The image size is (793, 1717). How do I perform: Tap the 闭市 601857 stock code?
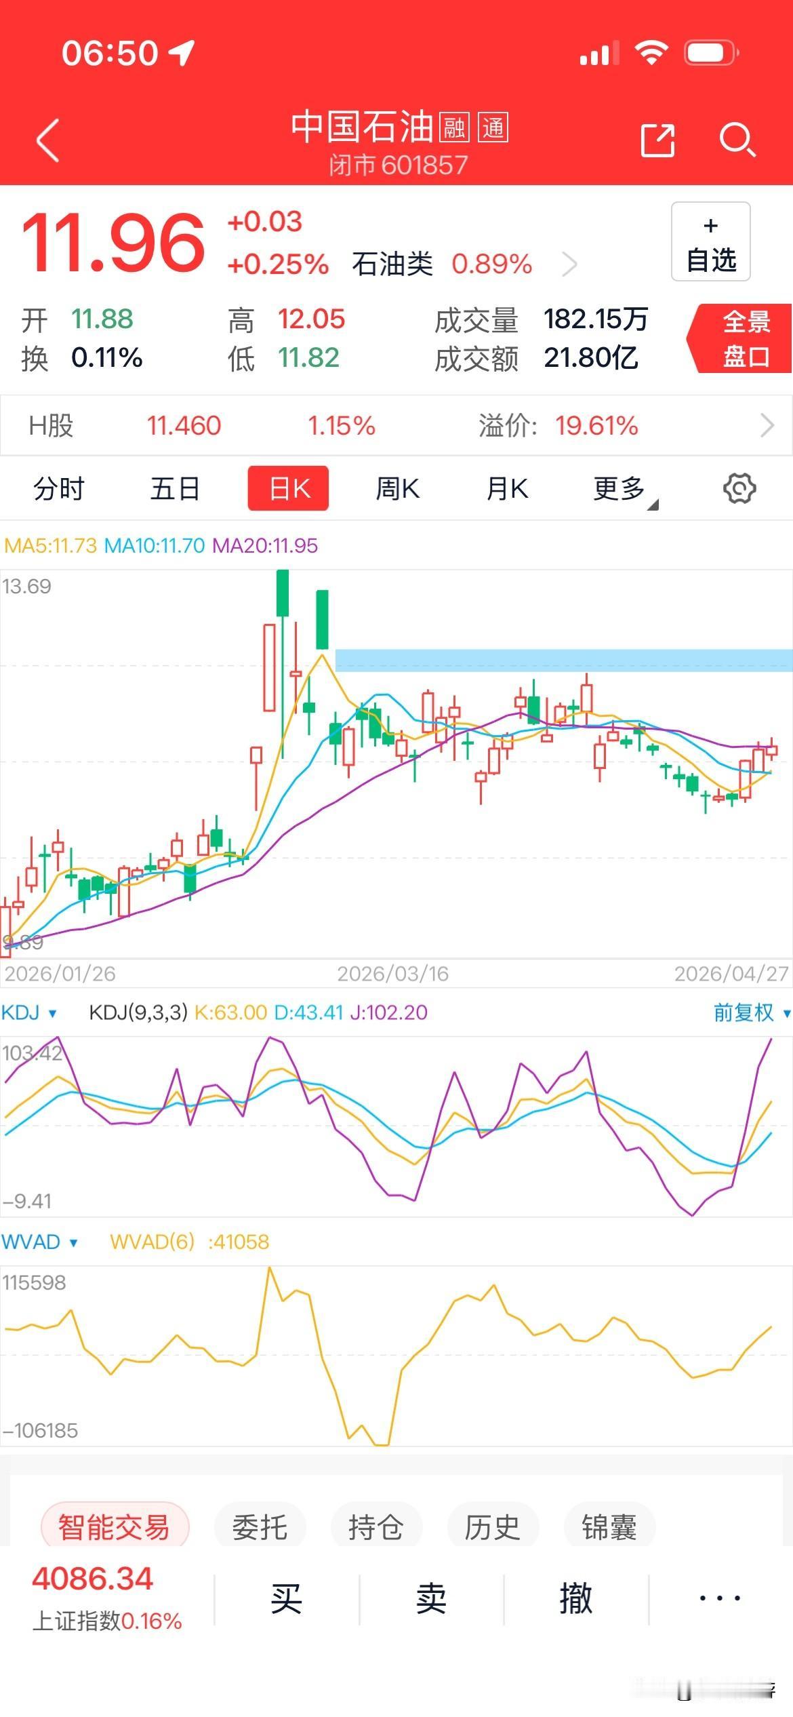[399, 165]
